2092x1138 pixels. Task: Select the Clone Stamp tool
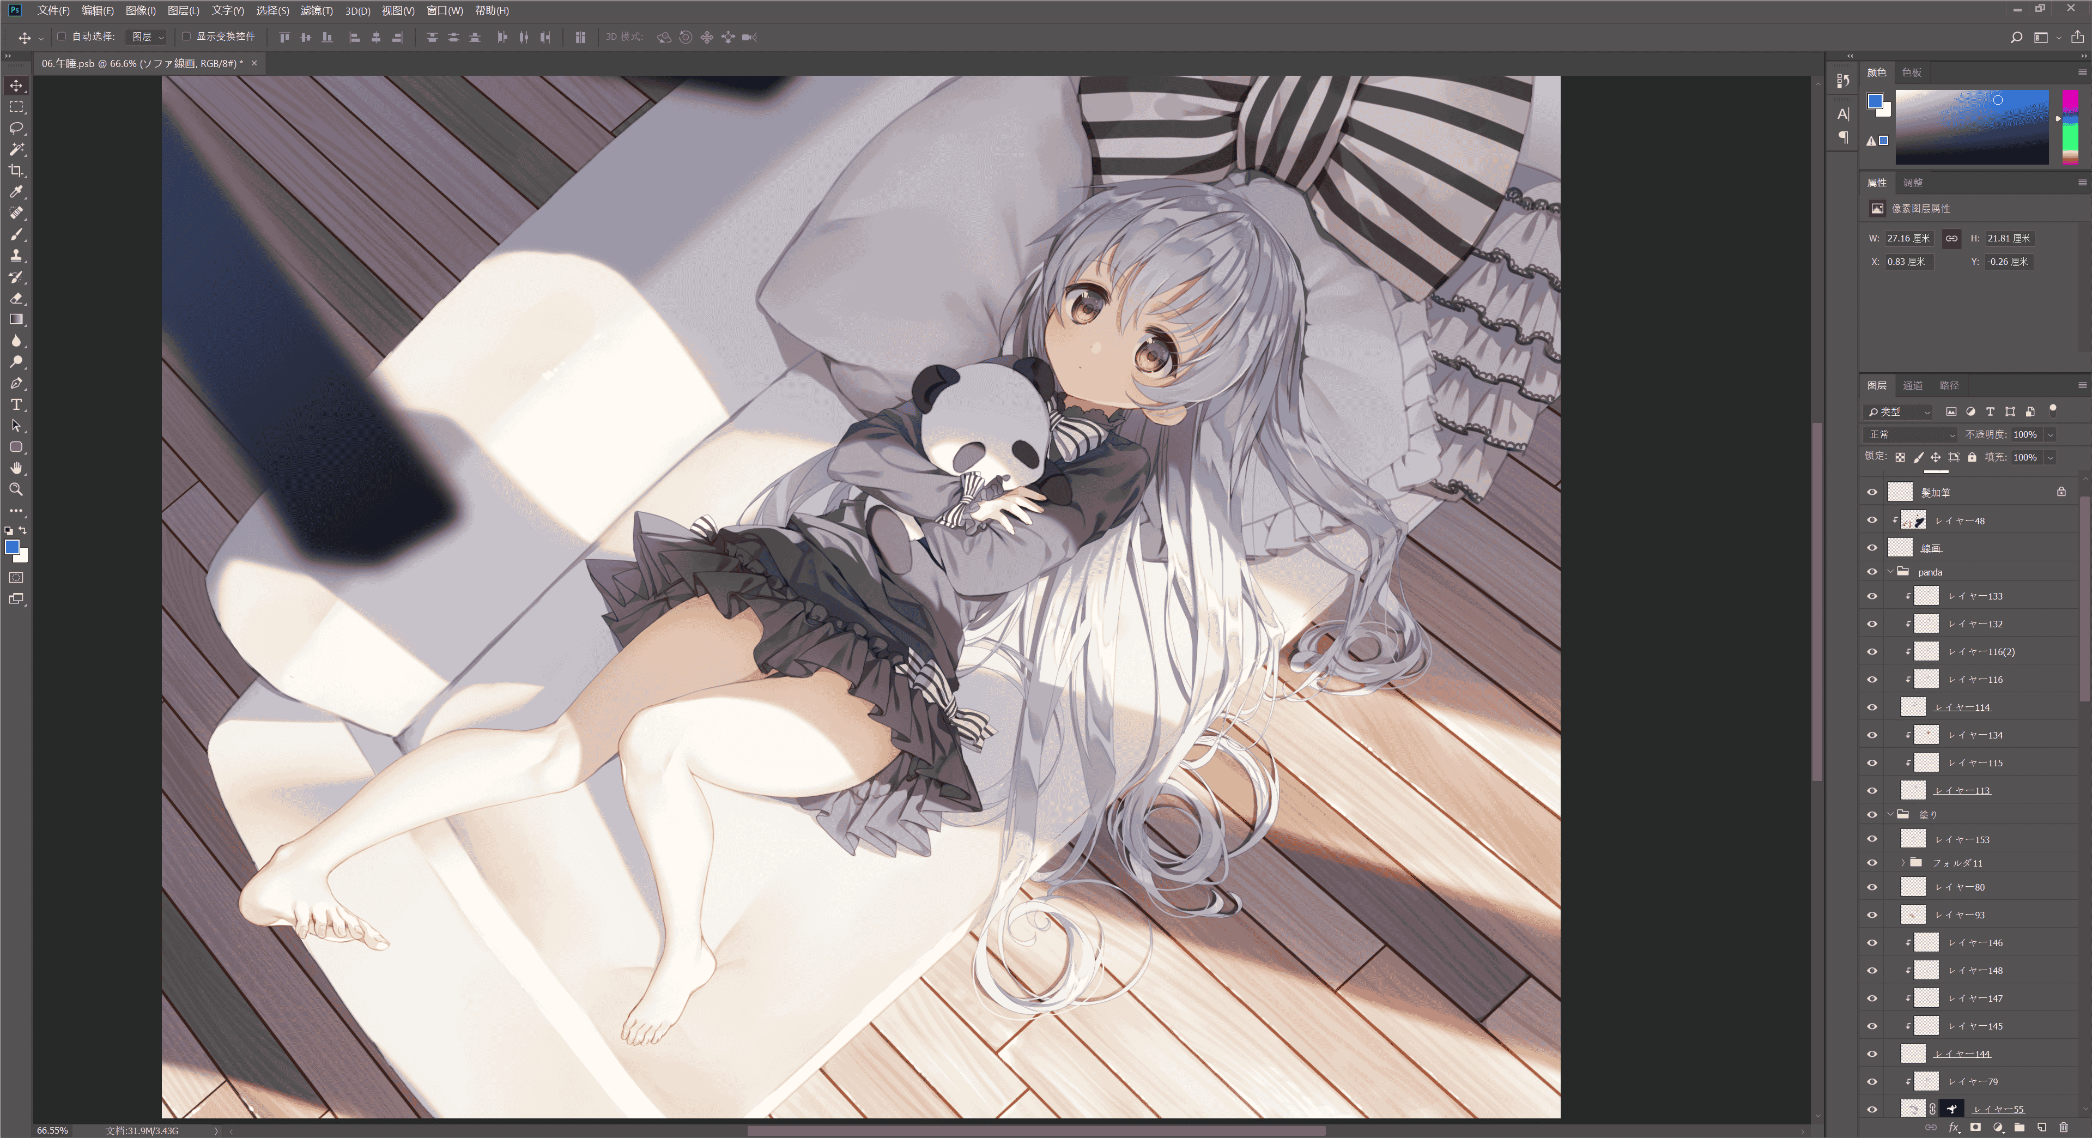16,255
